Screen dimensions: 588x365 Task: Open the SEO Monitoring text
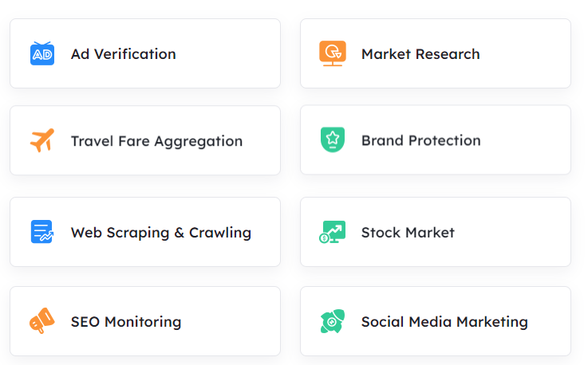point(126,322)
